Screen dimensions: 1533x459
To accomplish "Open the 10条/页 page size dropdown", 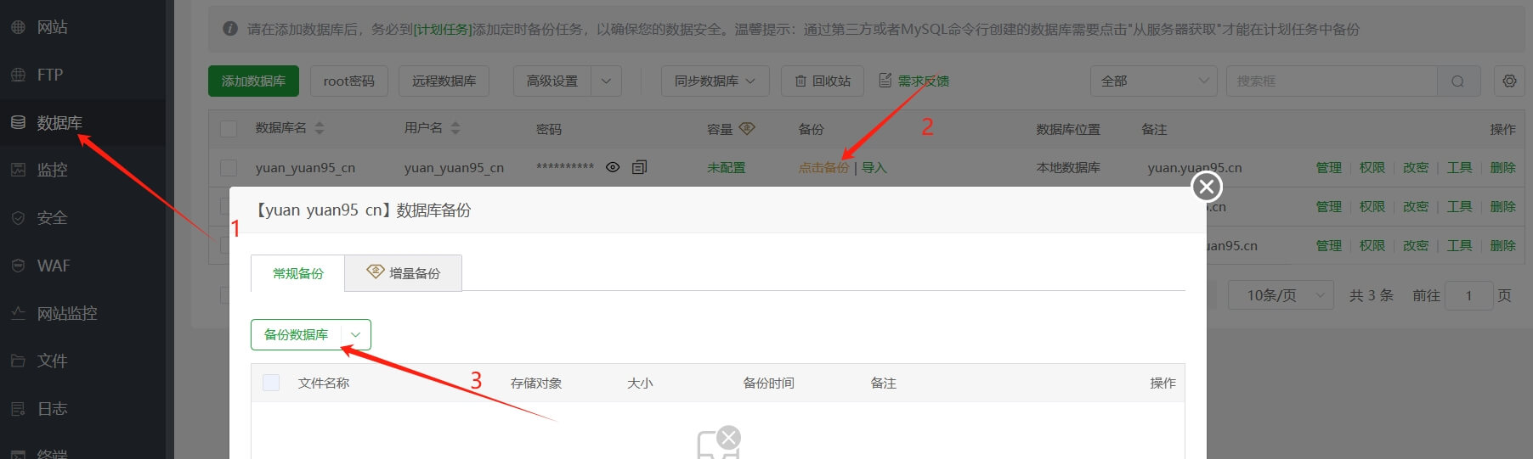I will [1281, 295].
